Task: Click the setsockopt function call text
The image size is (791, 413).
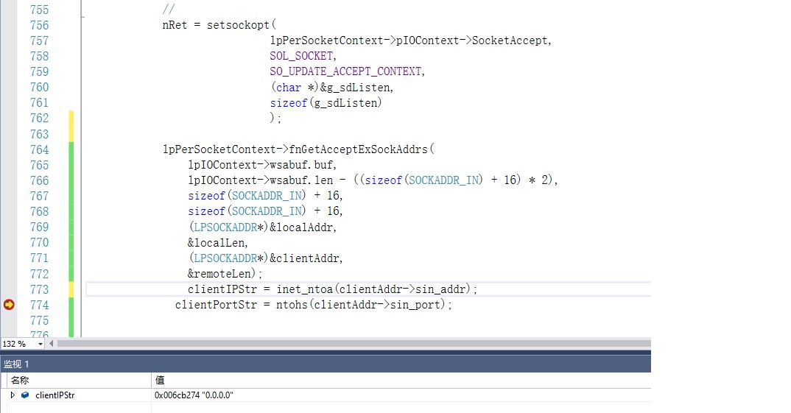Action: [x=238, y=25]
